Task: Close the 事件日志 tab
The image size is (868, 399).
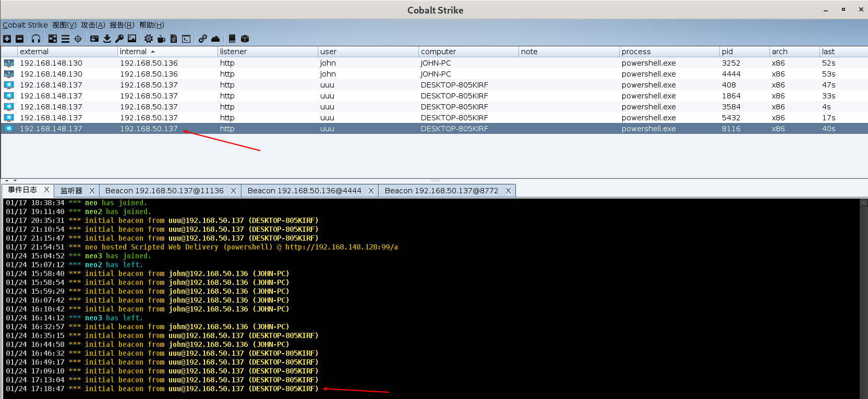Action: click(46, 190)
